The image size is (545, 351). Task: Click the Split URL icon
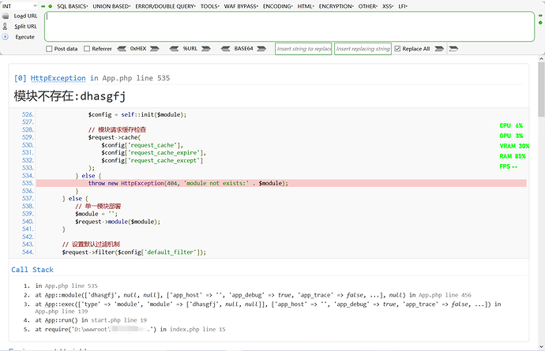click(x=5, y=26)
